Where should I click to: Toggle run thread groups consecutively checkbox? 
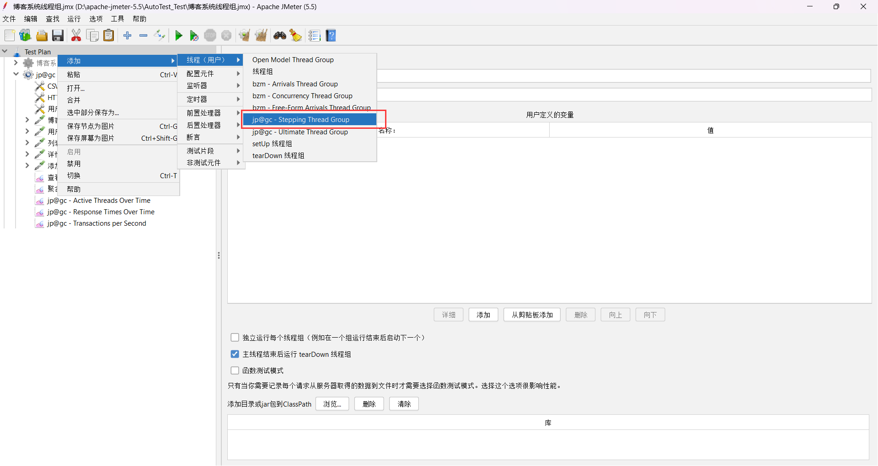[x=235, y=338]
